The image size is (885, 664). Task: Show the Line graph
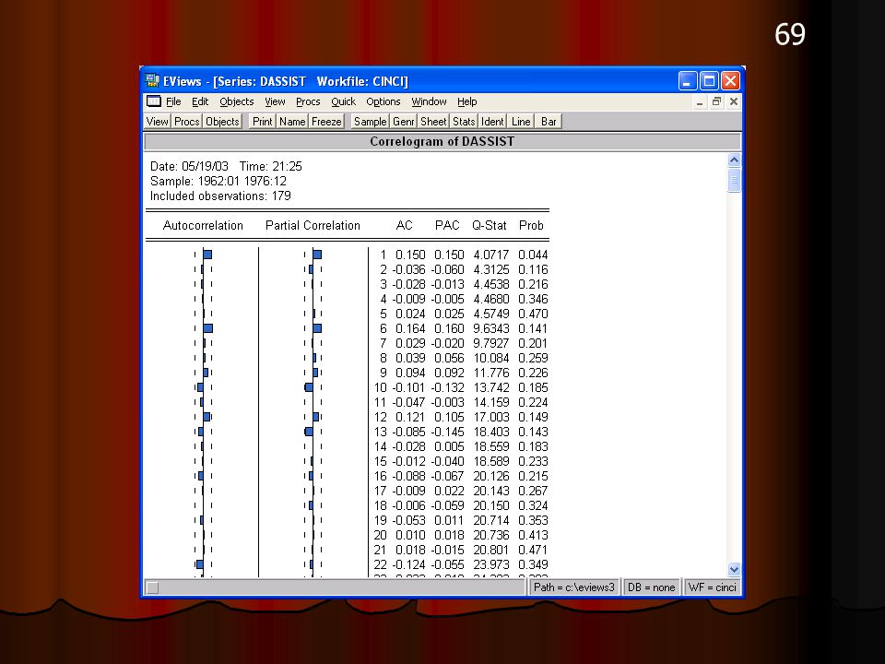[521, 122]
